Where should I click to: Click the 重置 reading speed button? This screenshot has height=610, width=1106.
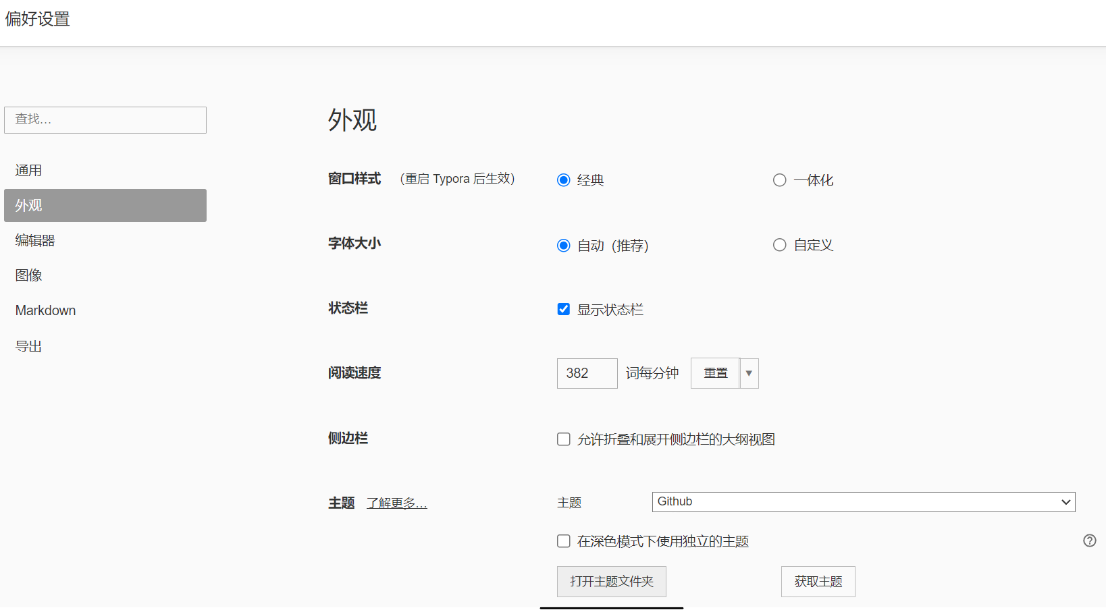tap(716, 373)
